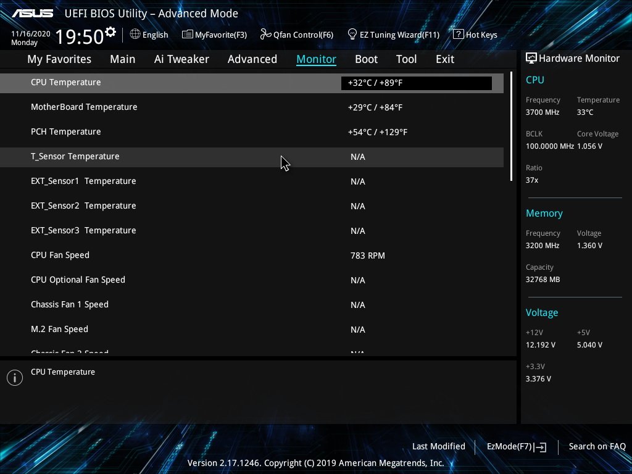
Task: Go to the Advanced tab
Action: [252, 59]
